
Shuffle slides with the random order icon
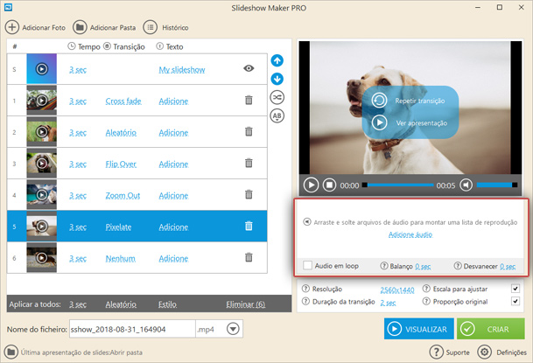[277, 97]
